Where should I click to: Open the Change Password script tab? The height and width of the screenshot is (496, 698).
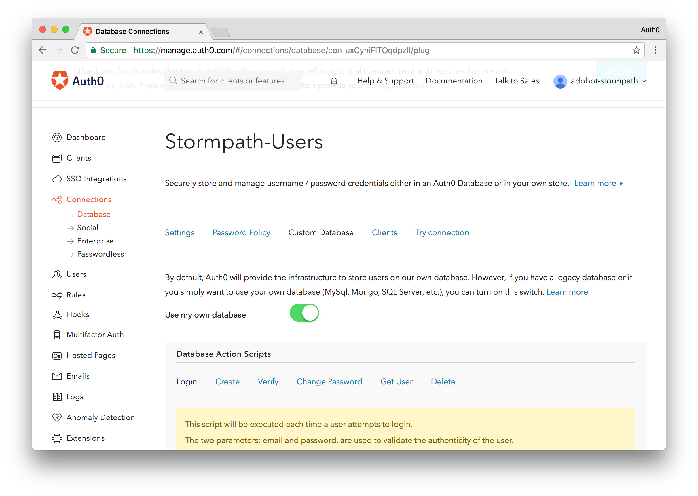(329, 381)
